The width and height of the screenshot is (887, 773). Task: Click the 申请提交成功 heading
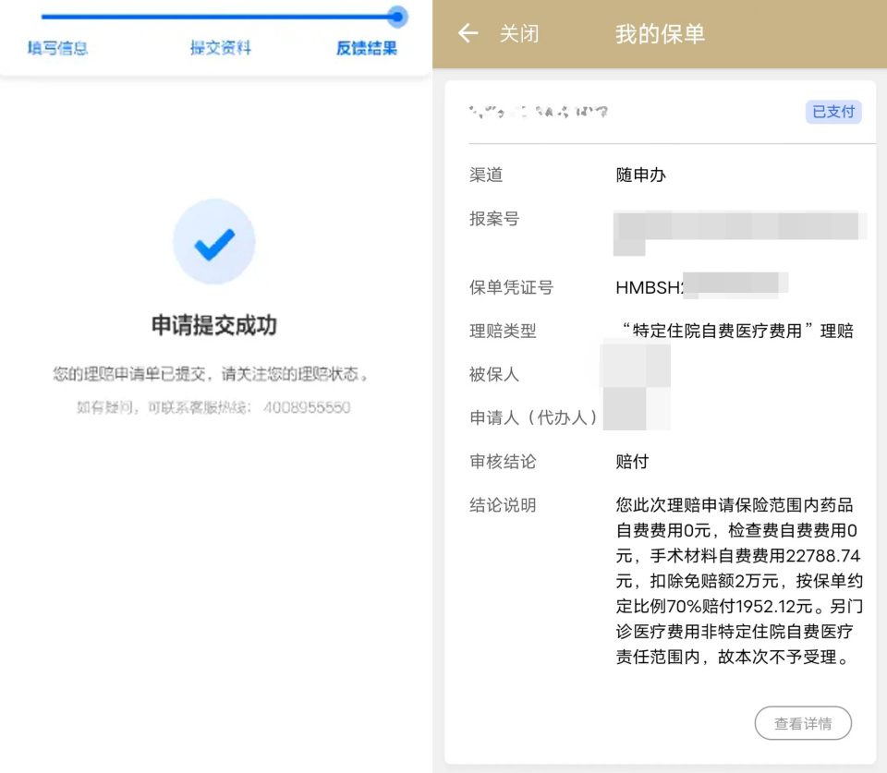click(x=214, y=325)
